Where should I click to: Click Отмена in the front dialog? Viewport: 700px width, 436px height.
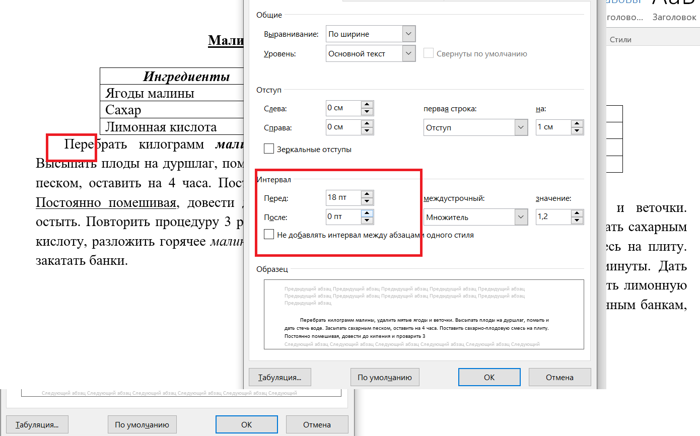[x=559, y=377]
